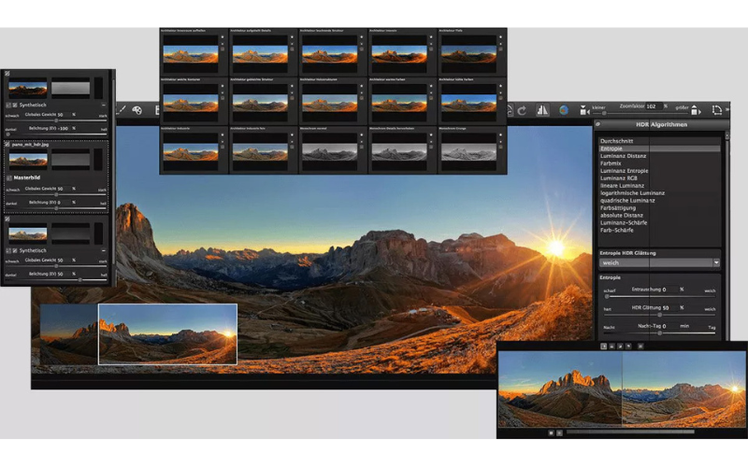The image size is (748, 467).
Task: Click the Entrauschung percent value field
Action: click(669, 290)
